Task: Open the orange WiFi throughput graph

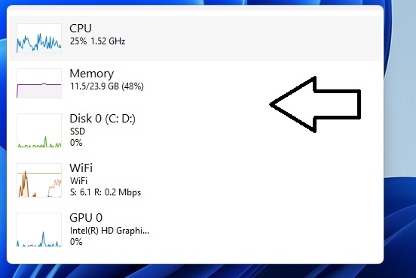Action: click(39, 180)
